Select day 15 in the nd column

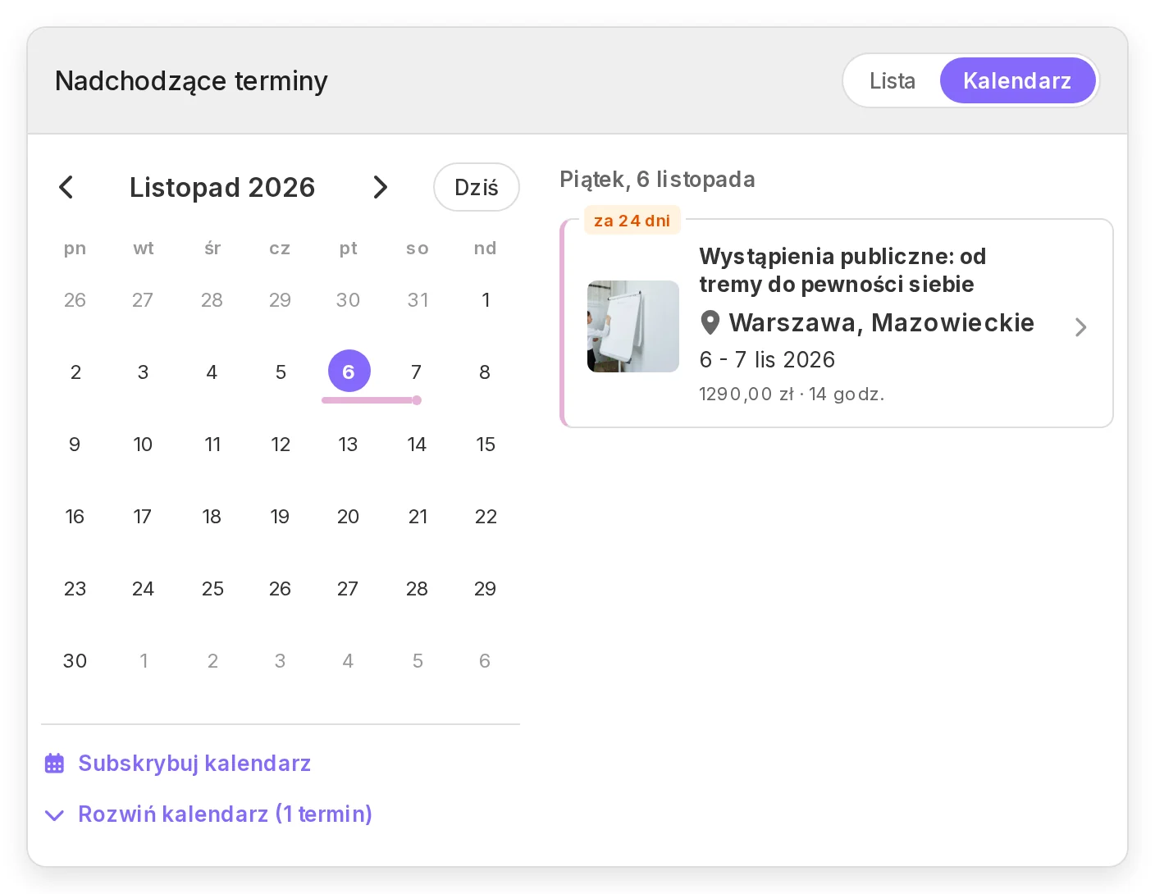coord(486,445)
